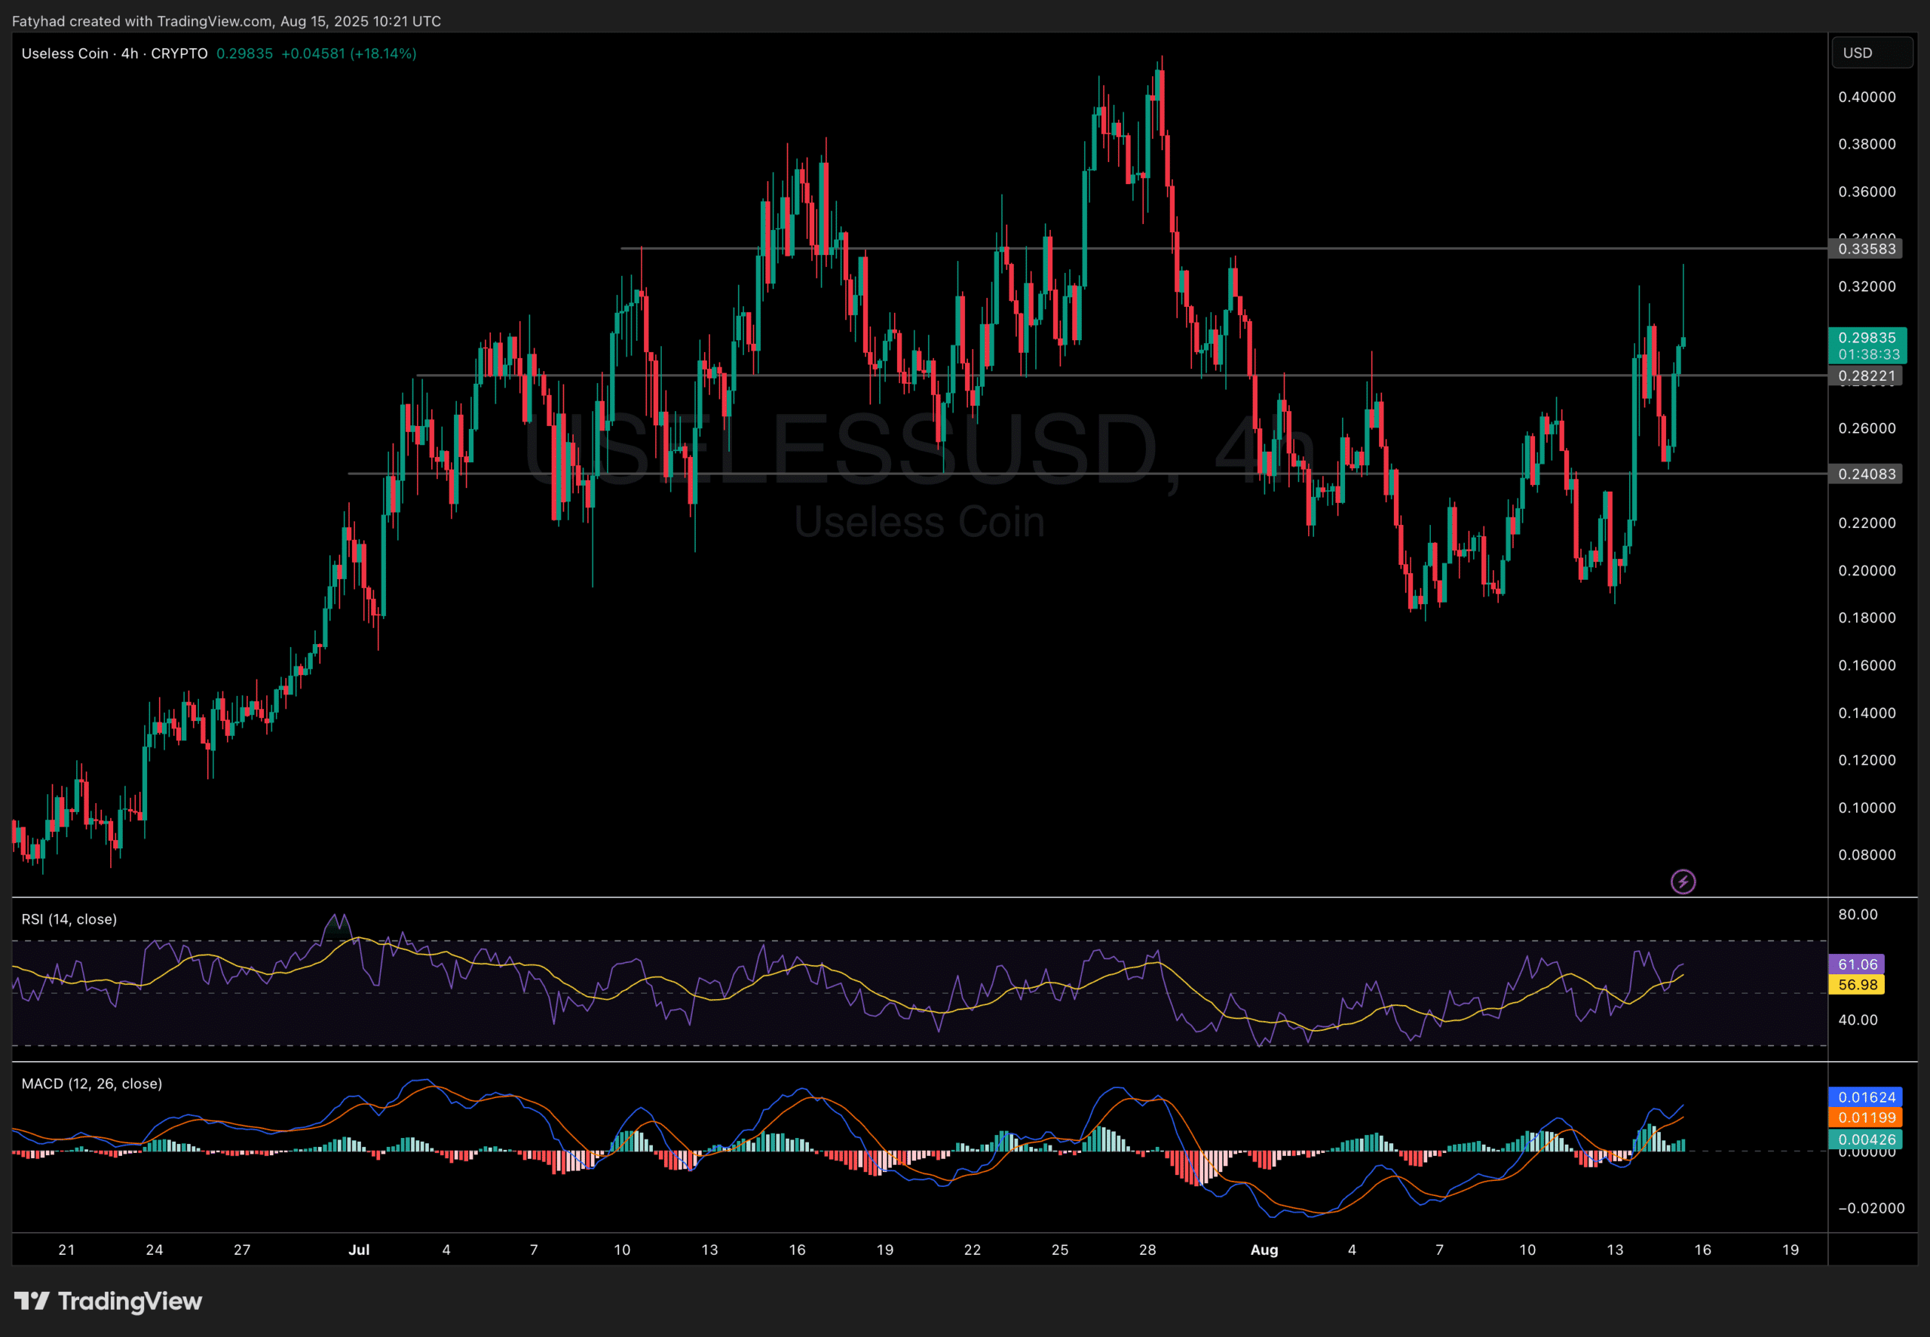Open the USD currency selector
The width and height of the screenshot is (1930, 1337).
[x=1870, y=53]
